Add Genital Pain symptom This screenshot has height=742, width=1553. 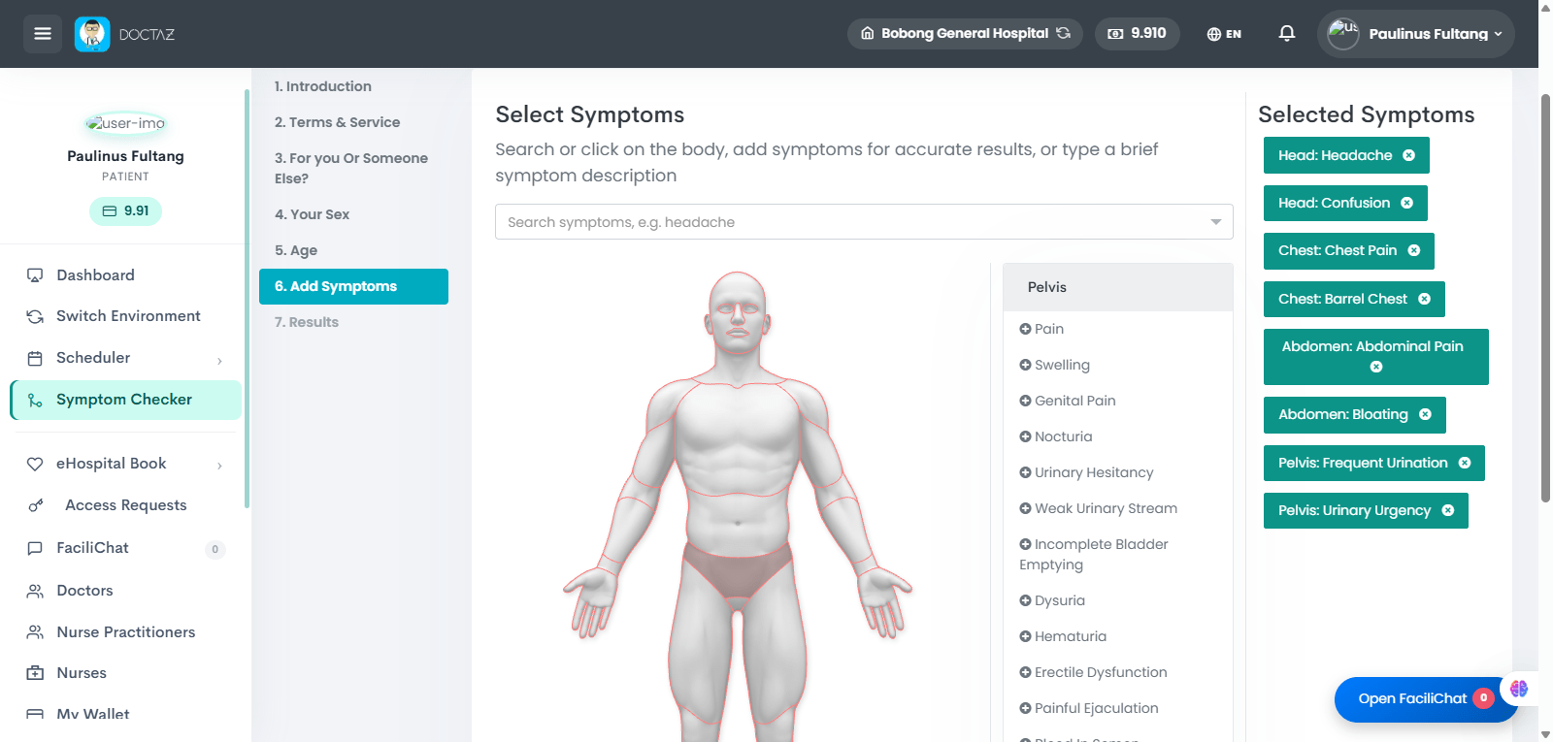point(1068,401)
